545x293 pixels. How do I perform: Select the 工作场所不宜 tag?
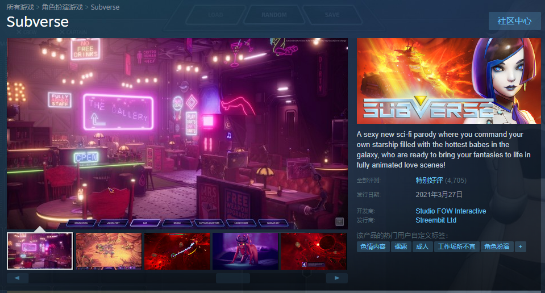(456, 246)
